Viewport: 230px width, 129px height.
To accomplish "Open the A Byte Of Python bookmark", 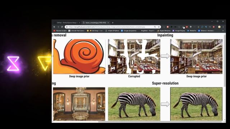I will pos(112,31).
